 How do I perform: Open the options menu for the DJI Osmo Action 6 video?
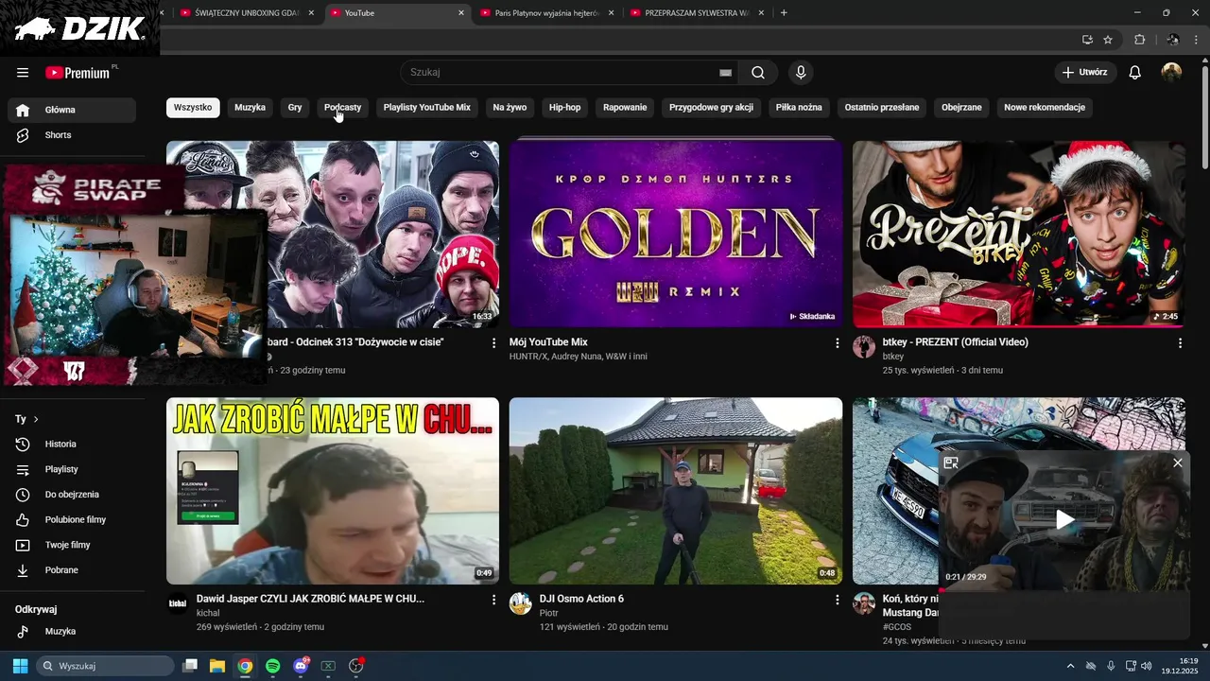pos(837,600)
